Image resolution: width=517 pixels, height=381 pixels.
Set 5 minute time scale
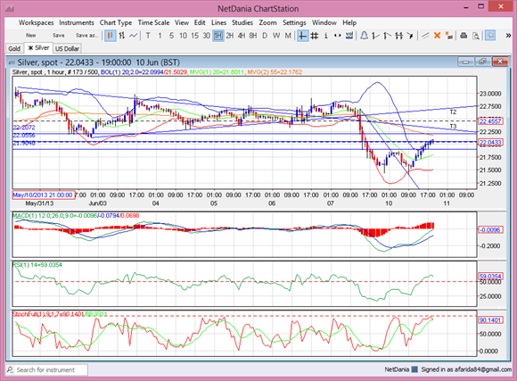point(171,36)
